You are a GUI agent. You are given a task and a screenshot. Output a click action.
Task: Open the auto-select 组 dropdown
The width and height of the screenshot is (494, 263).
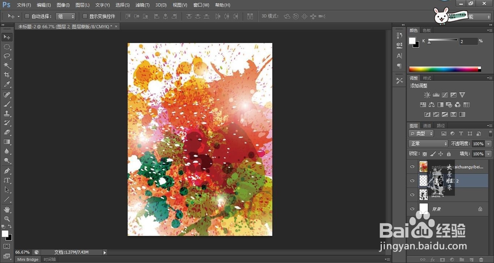pos(66,16)
